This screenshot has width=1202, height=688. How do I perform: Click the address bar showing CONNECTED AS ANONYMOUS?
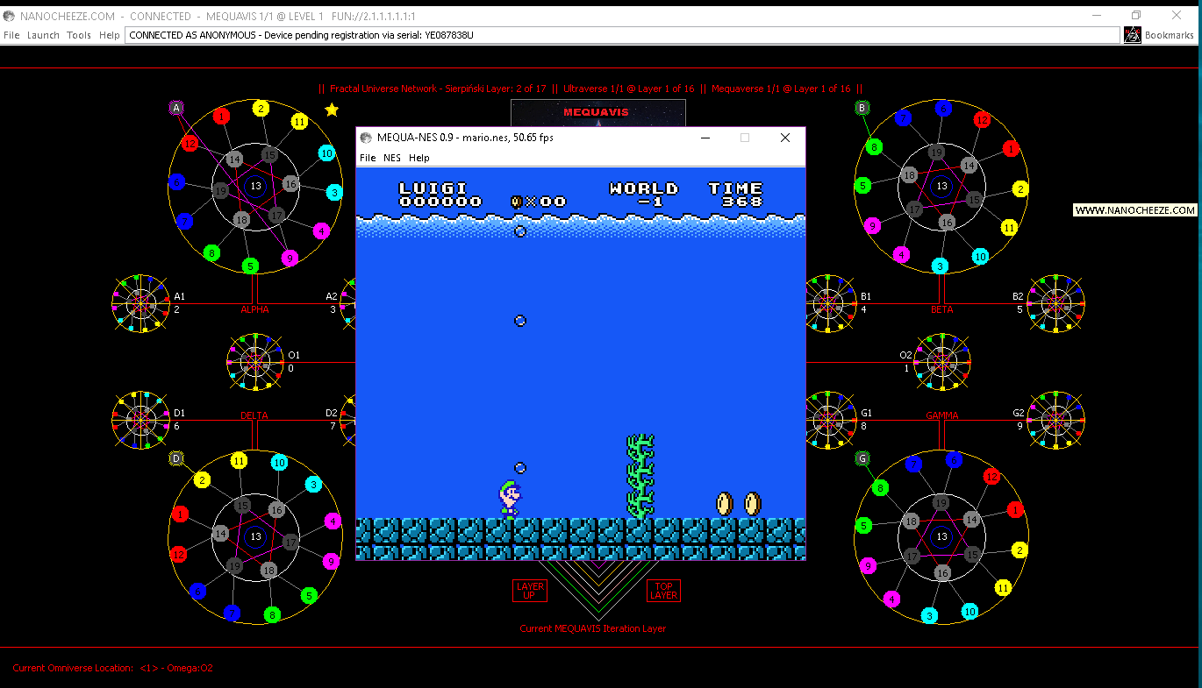(623, 35)
